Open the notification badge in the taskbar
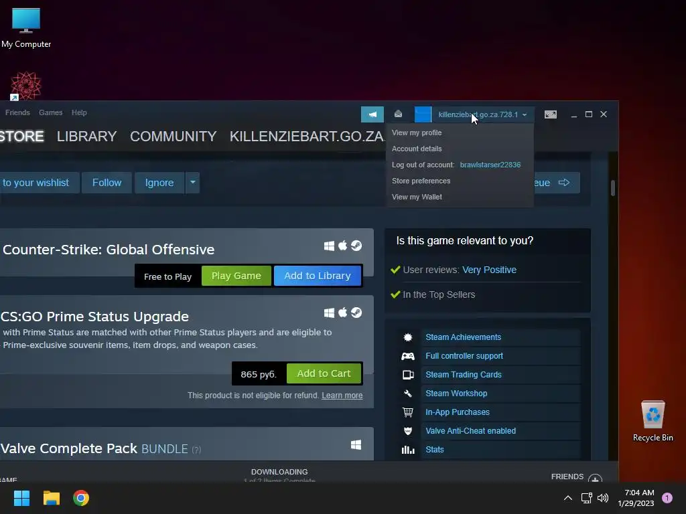This screenshot has width=686, height=514. click(667, 498)
